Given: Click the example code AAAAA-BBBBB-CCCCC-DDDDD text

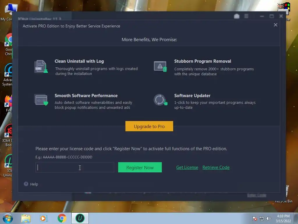Looking at the screenshot, I should pyautogui.click(x=68, y=157).
